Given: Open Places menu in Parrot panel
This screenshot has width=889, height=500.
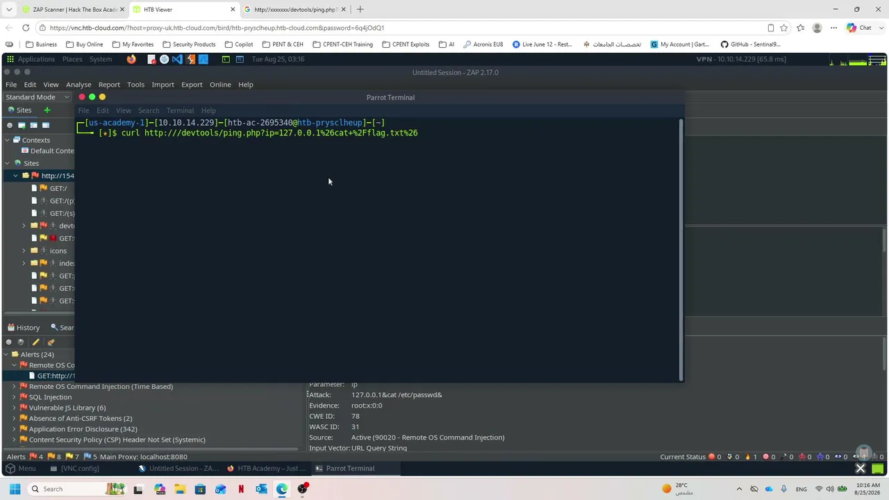Looking at the screenshot, I should coord(72,59).
